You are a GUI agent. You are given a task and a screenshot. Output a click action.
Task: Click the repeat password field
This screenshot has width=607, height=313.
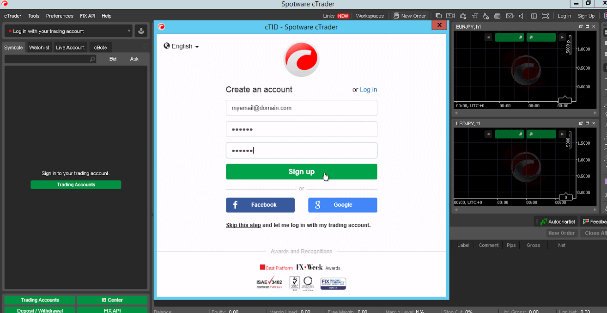tap(301, 150)
